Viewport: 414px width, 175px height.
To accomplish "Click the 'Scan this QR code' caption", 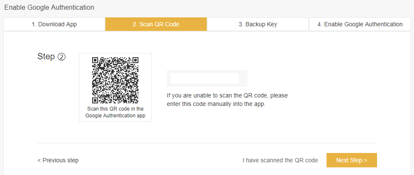I will pyautogui.click(x=115, y=112).
